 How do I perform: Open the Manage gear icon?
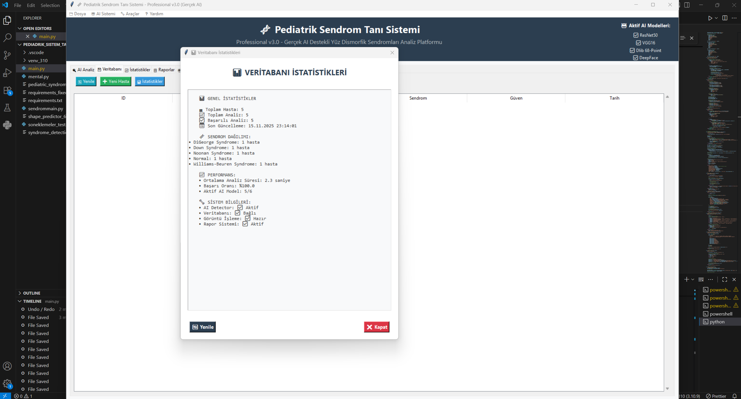pyautogui.click(x=7, y=384)
